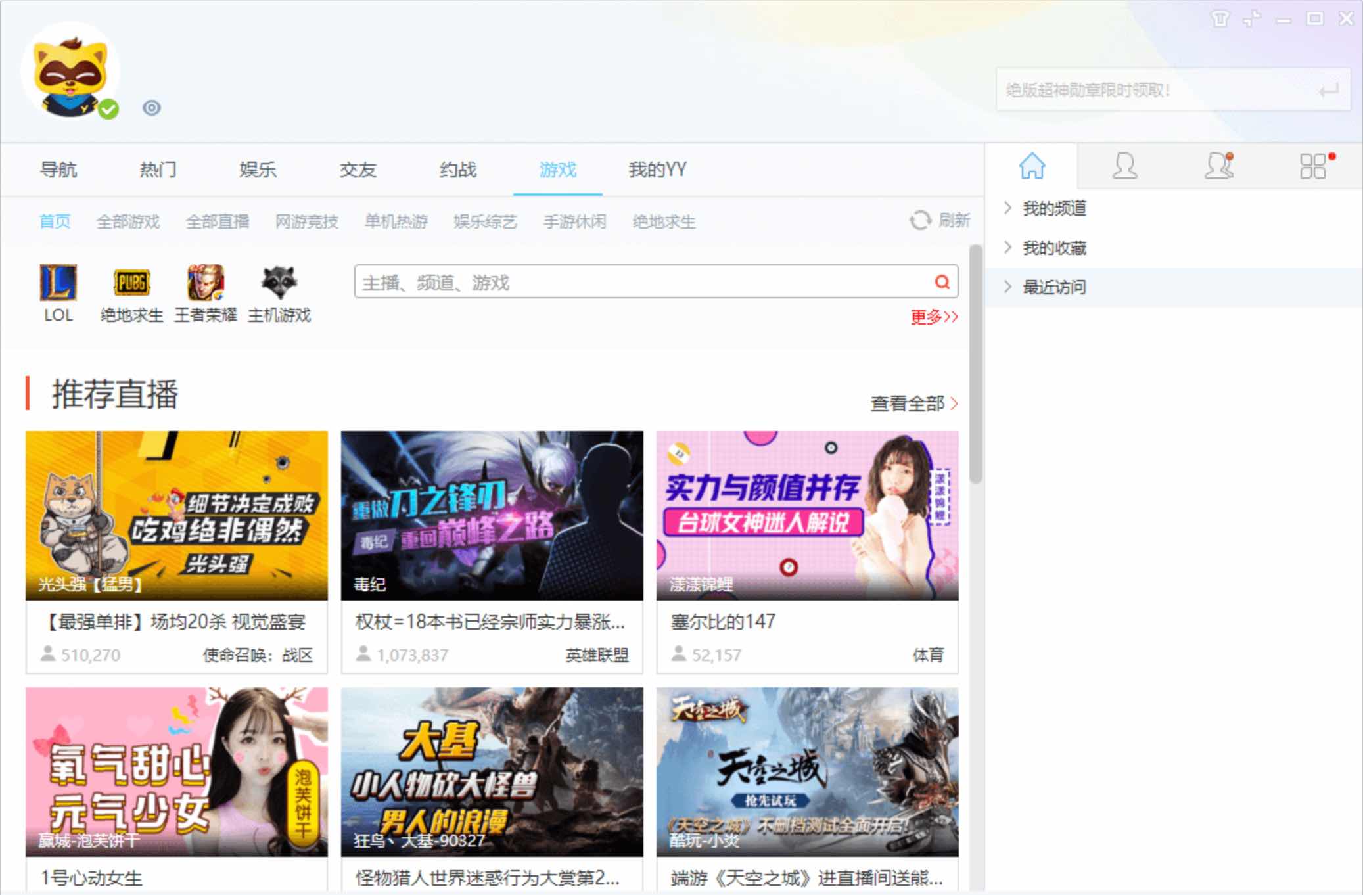Select 绝地求生 sub-tab
The image size is (1363, 895).
pyautogui.click(x=664, y=221)
